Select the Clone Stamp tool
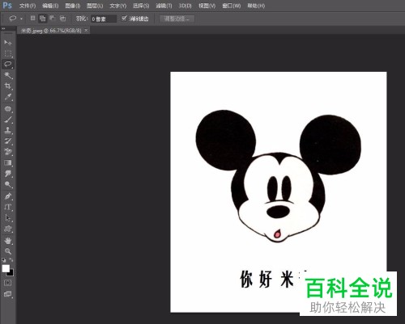 pyautogui.click(x=8, y=130)
